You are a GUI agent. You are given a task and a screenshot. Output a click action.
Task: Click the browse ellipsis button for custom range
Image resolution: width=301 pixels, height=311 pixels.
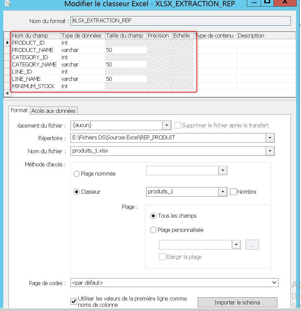point(252,245)
